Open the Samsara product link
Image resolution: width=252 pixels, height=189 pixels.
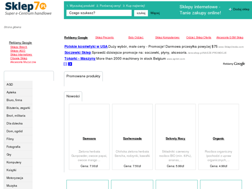pos(89,138)
